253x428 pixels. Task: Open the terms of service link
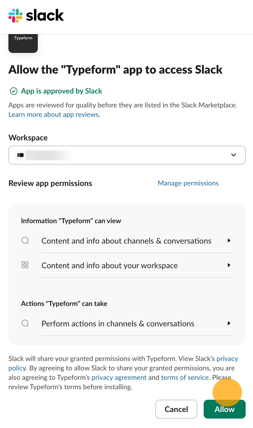coord(185,377)
